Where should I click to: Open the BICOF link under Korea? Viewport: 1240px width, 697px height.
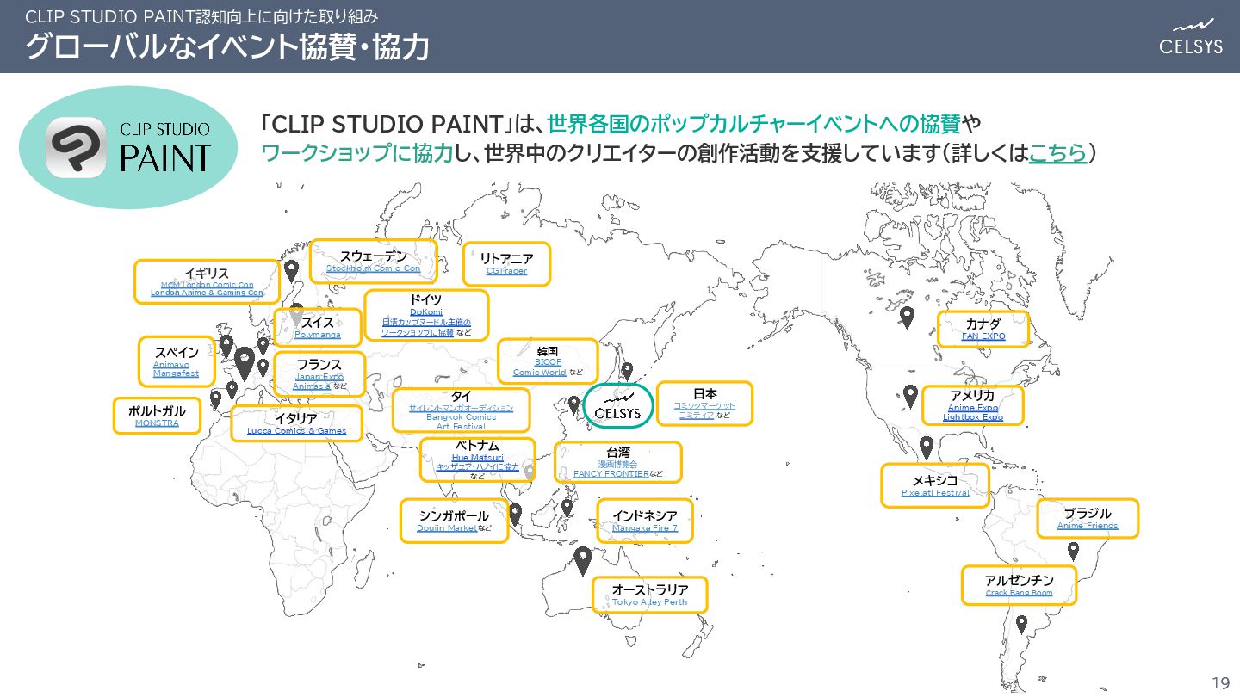548,362
